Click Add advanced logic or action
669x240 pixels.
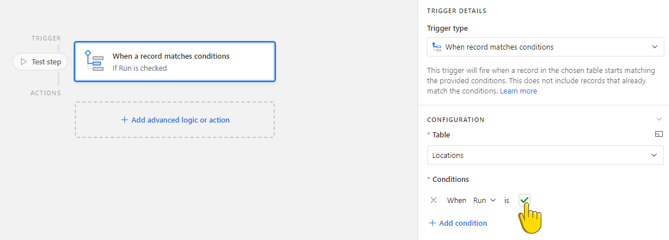point(175,120)
